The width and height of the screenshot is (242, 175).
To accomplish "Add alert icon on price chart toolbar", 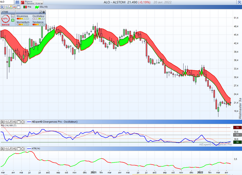I will (x=15, y=7).
